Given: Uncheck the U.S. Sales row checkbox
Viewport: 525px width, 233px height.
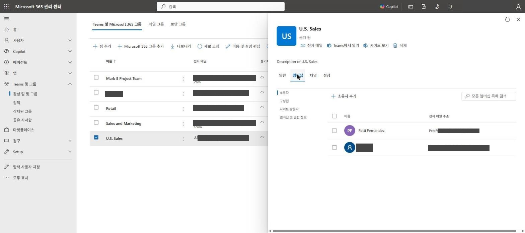Looking at the screenshot, I should tap(96, 137).
